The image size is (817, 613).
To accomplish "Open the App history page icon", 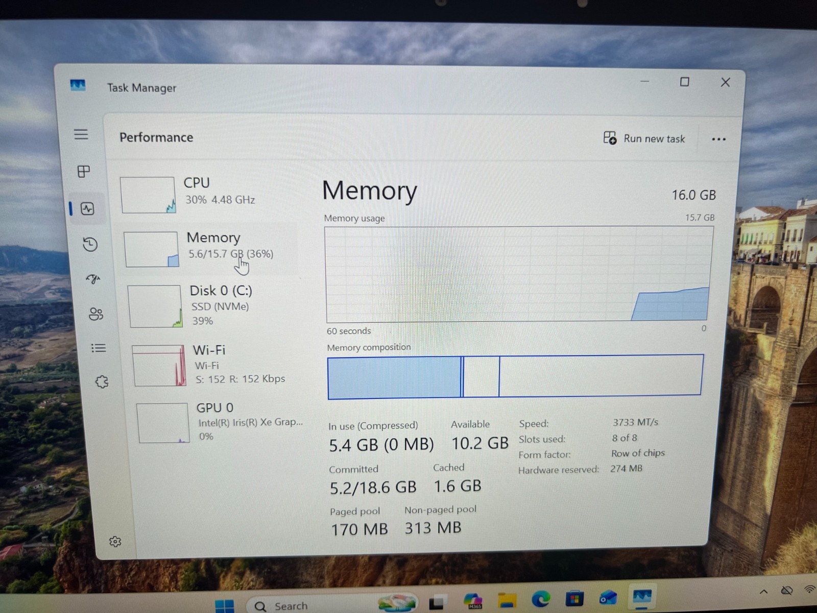I will pyautogui.click(x=90, y=244).
